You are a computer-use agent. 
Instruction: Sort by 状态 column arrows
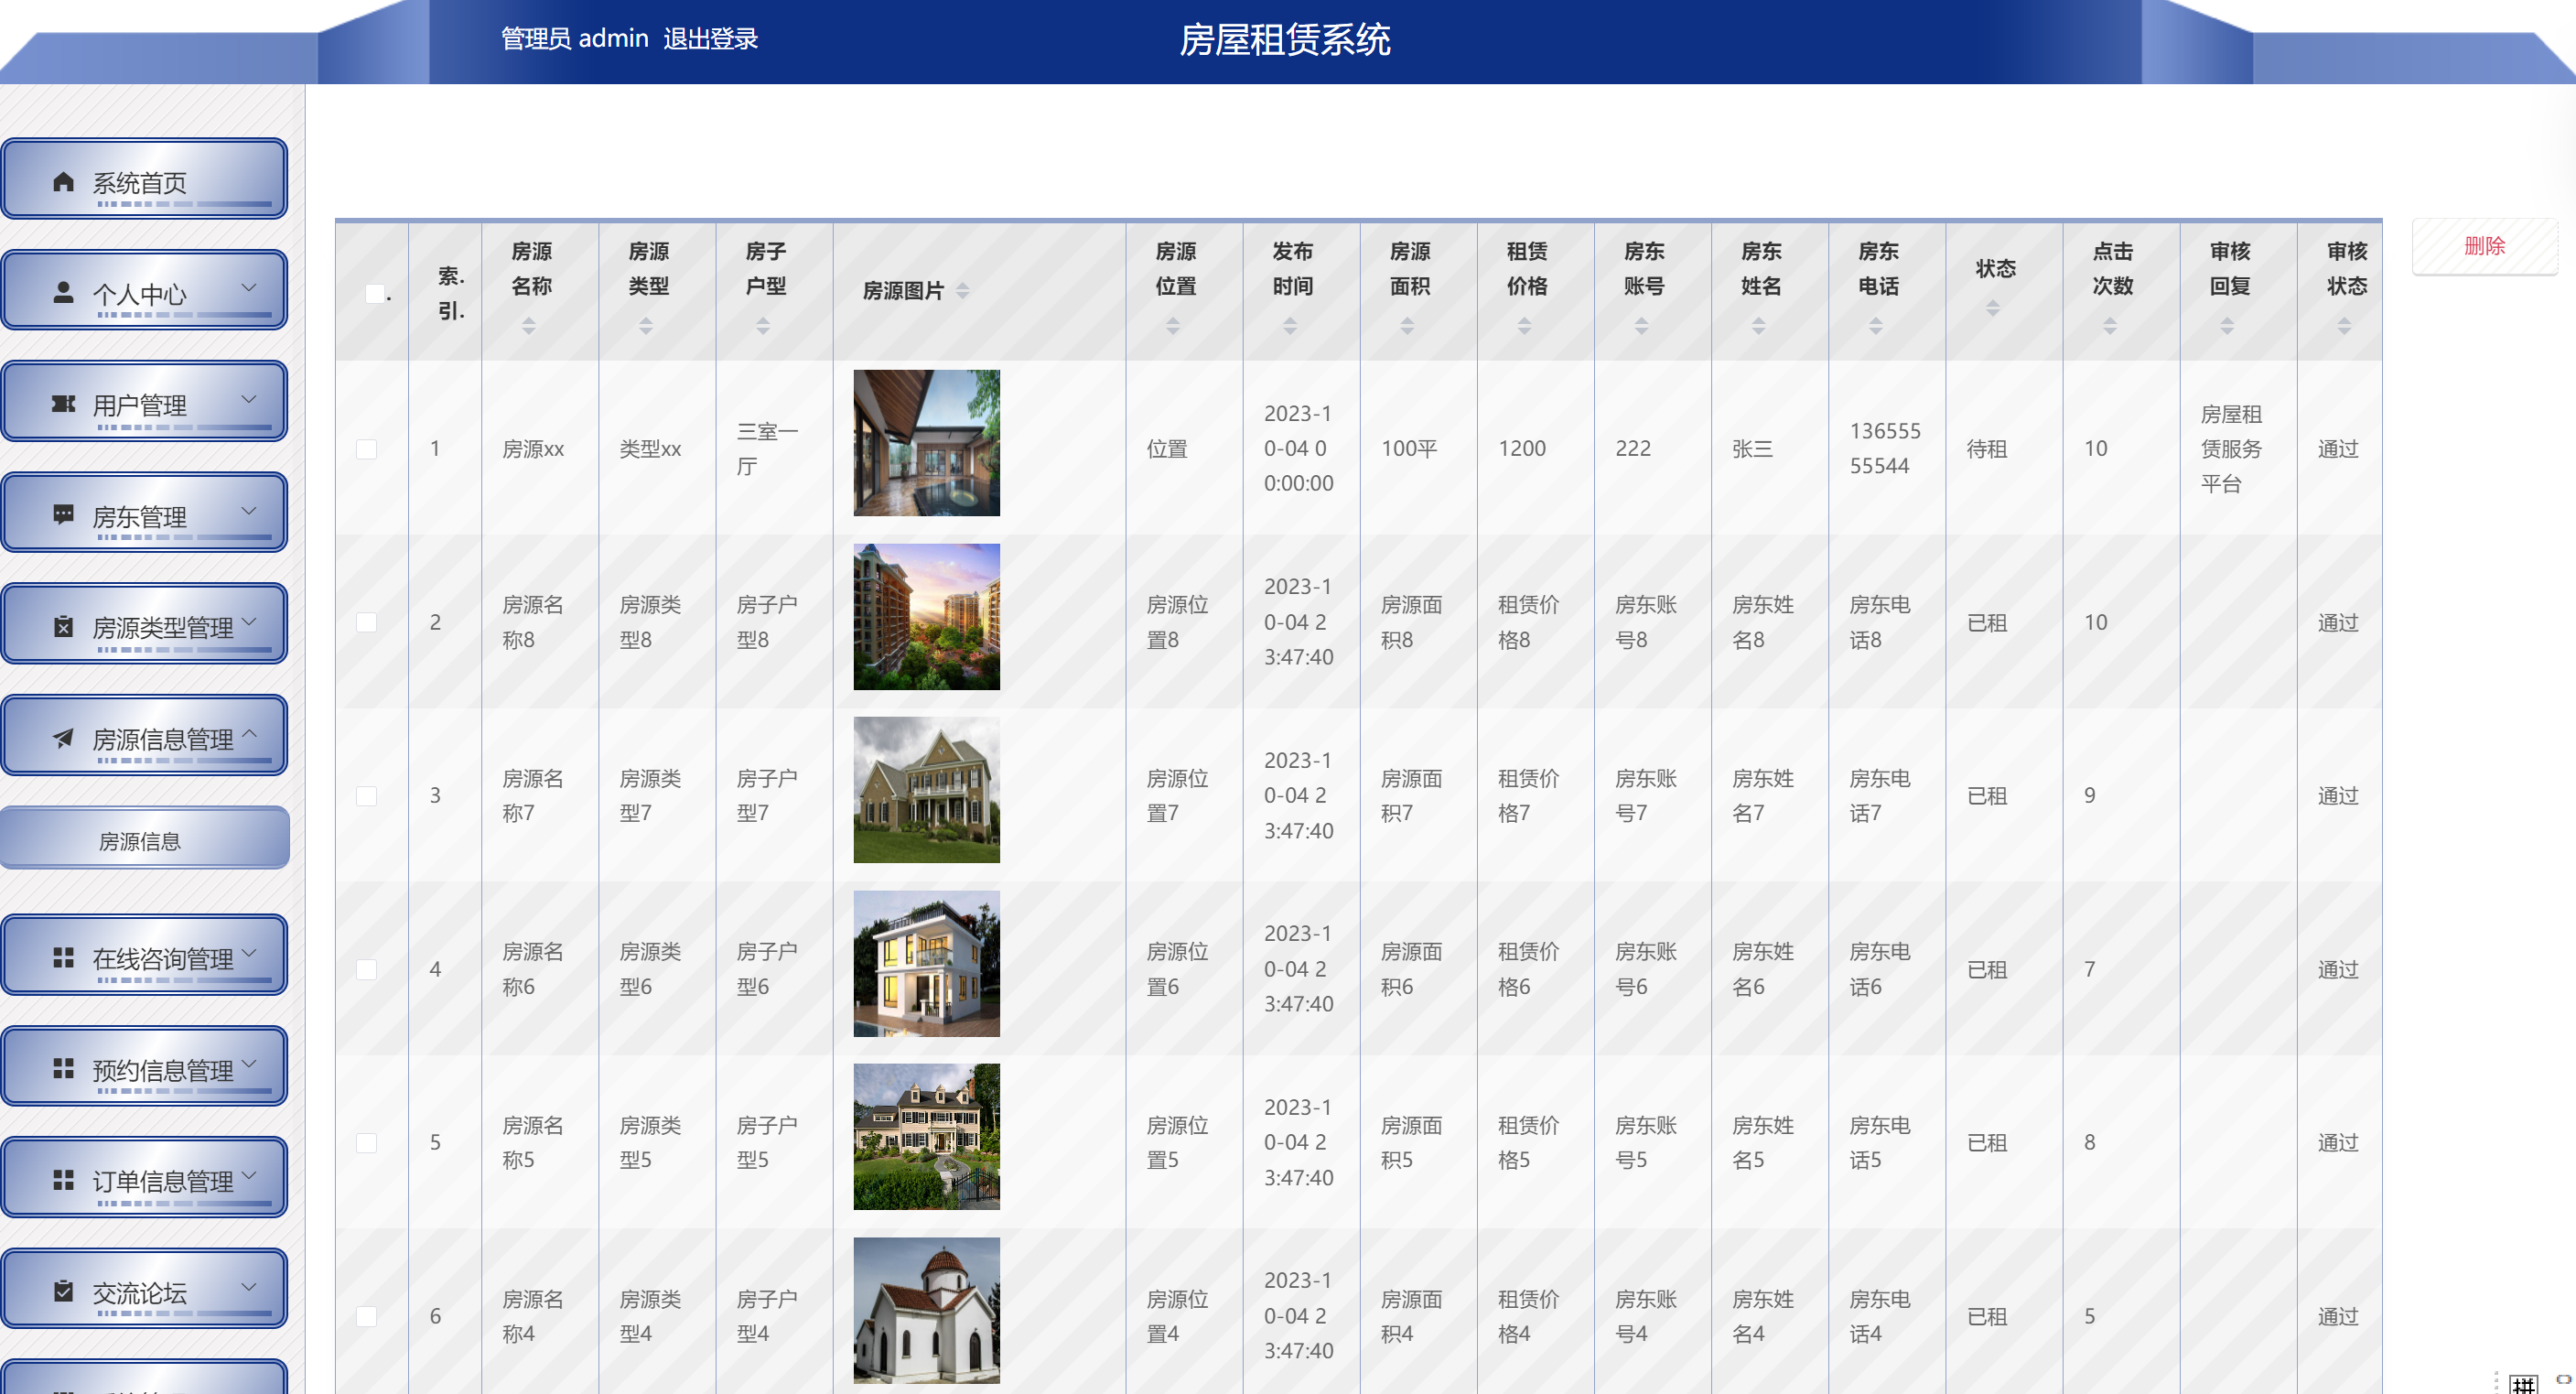[1993, 309]
